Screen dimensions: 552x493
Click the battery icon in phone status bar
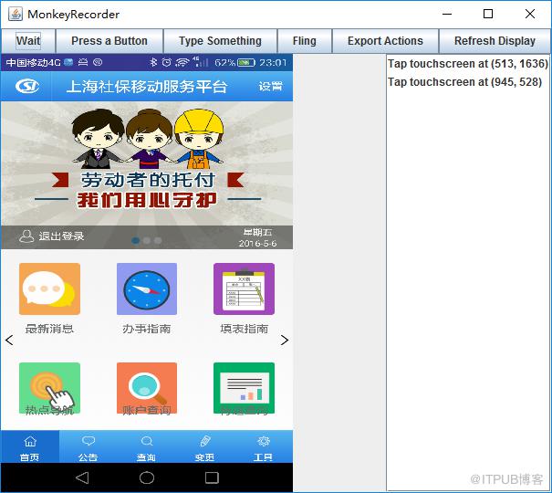[246, 63]
